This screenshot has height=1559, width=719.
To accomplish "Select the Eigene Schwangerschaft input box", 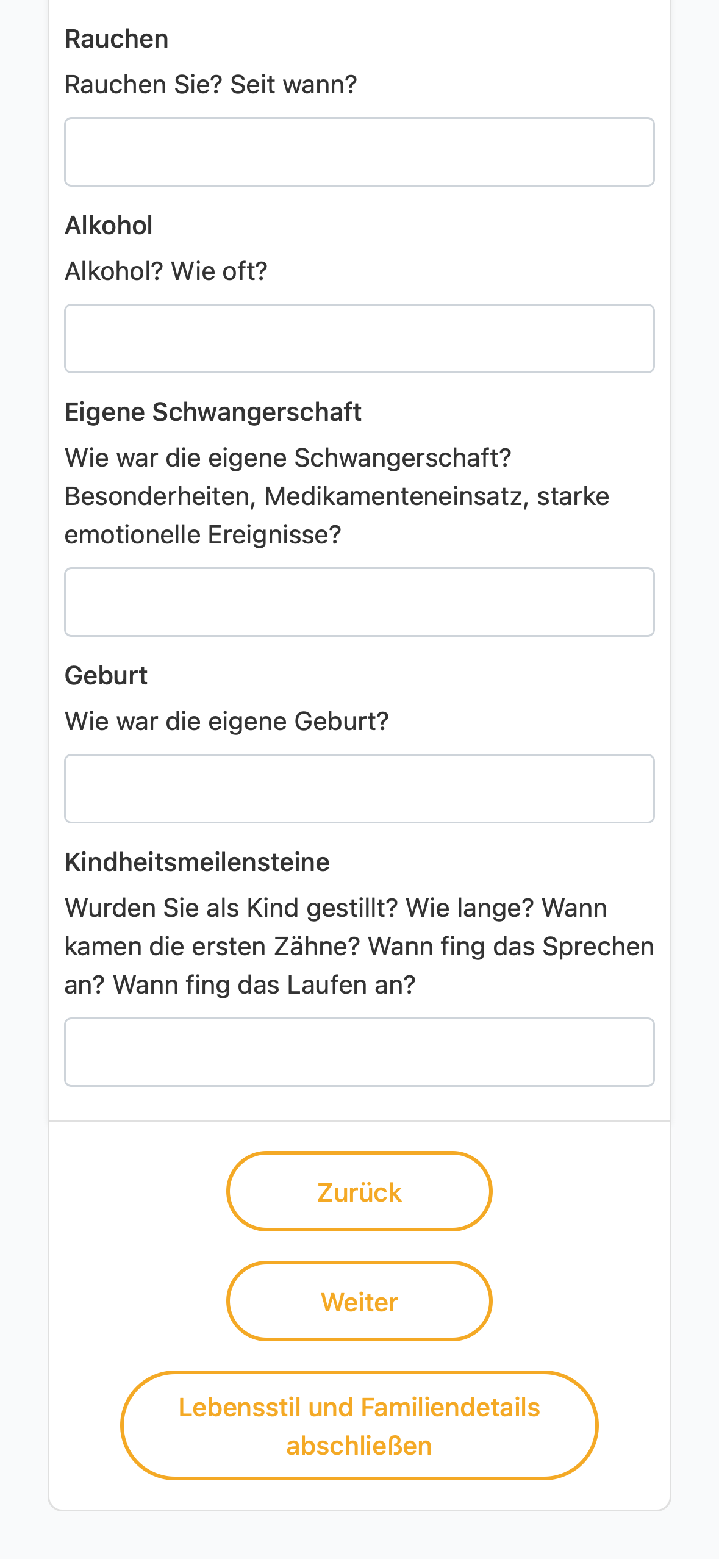I will (x=359, y=602).
